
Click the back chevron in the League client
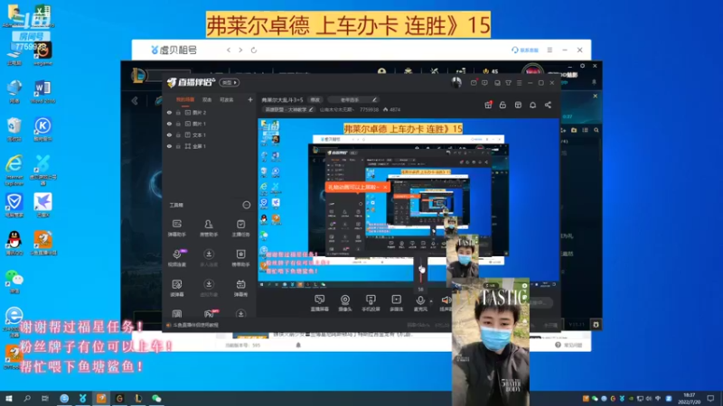click(x=135, y=101)
